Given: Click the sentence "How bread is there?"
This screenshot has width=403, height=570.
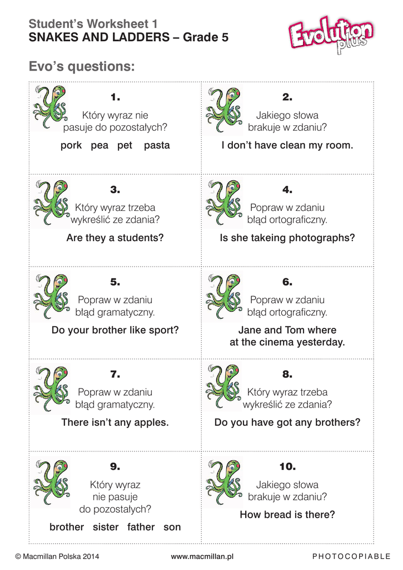Looking at the screenshot, I should click(287, 515).
